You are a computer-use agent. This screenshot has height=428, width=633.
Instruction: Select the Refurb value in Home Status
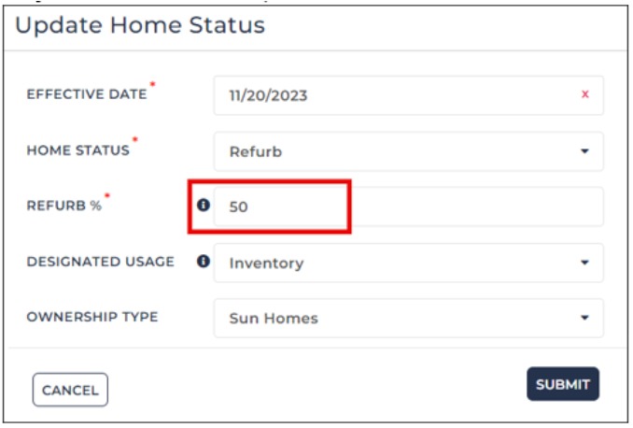click(x=256, y=152)
